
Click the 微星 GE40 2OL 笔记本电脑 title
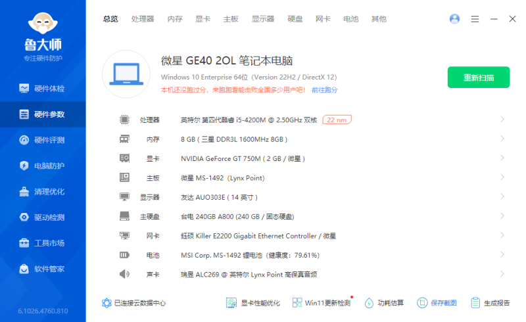(227, 60)
